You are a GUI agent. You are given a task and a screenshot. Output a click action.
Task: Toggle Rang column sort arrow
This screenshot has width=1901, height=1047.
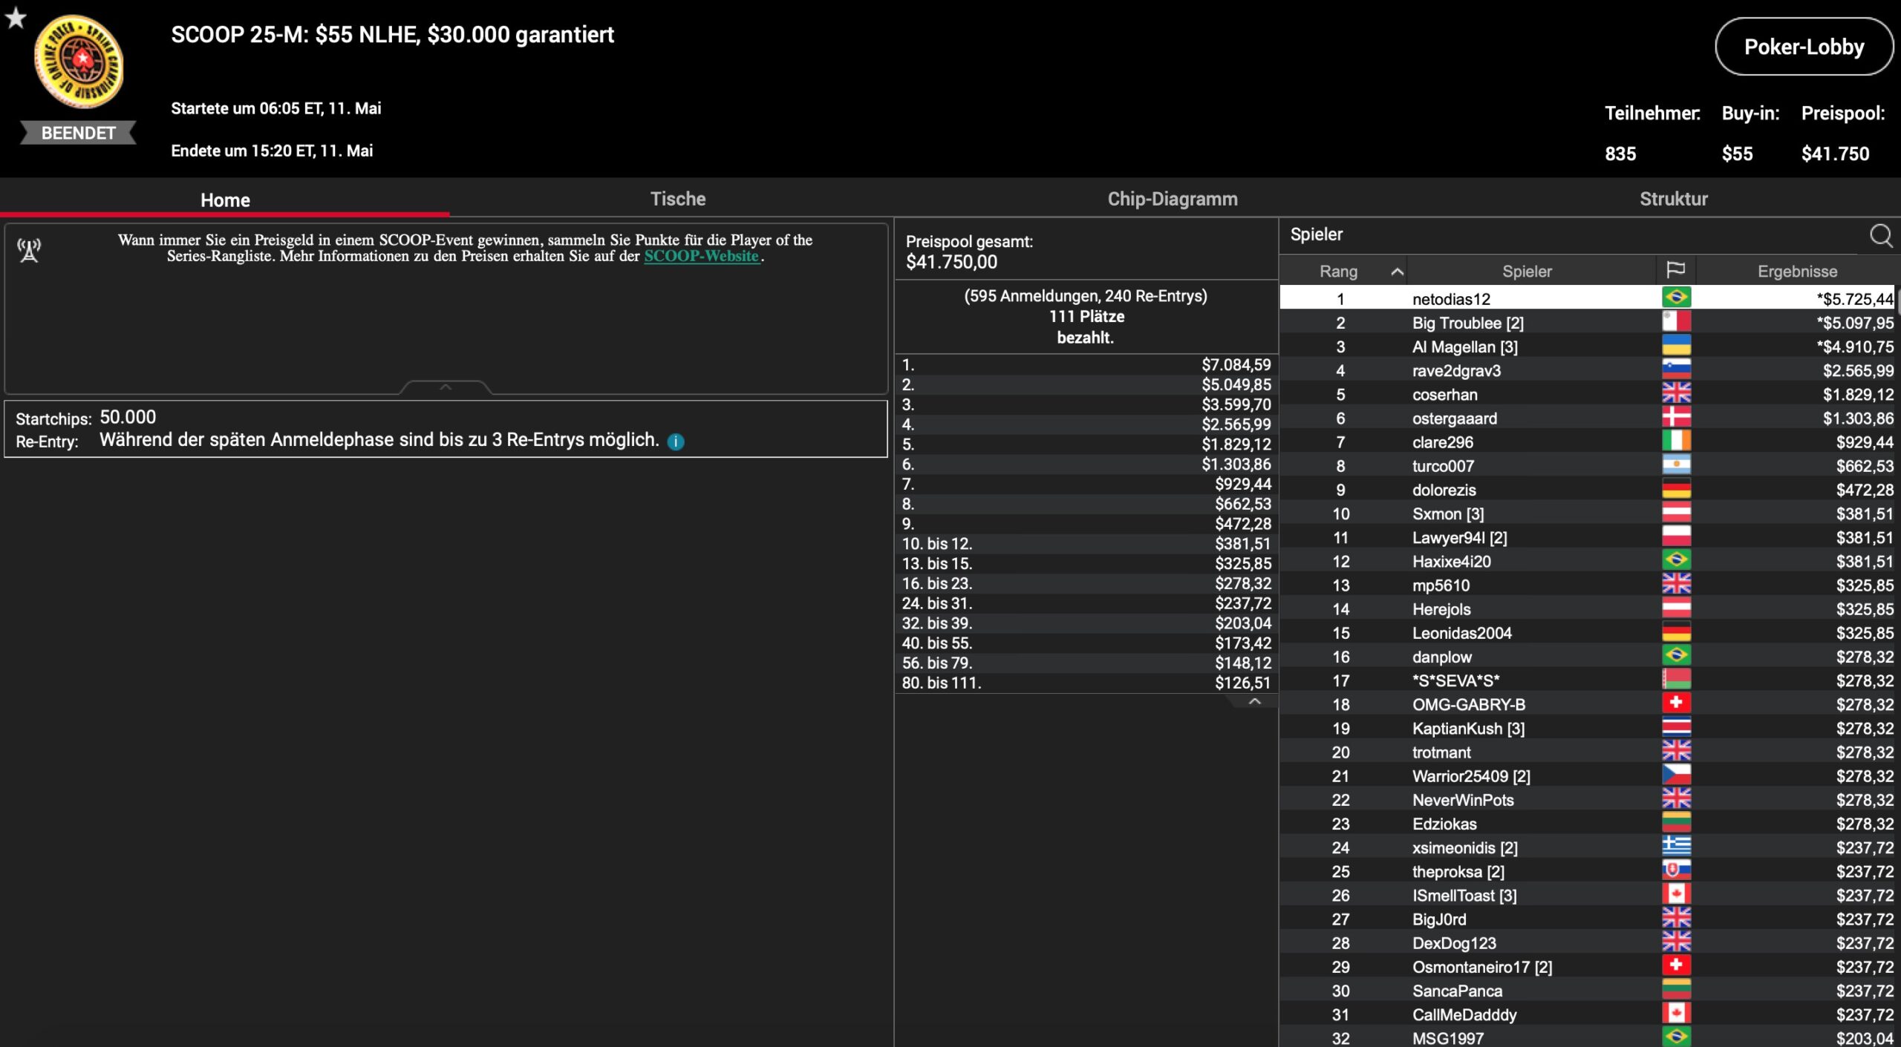click(1397, 272)
